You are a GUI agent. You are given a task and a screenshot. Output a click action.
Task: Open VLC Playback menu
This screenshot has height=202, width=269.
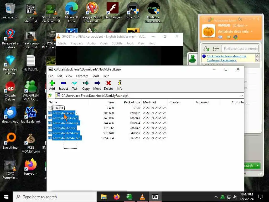pos(77,43)
